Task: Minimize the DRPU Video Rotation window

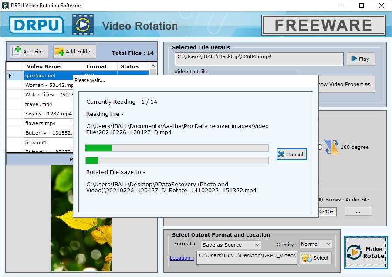Action: 342,6
